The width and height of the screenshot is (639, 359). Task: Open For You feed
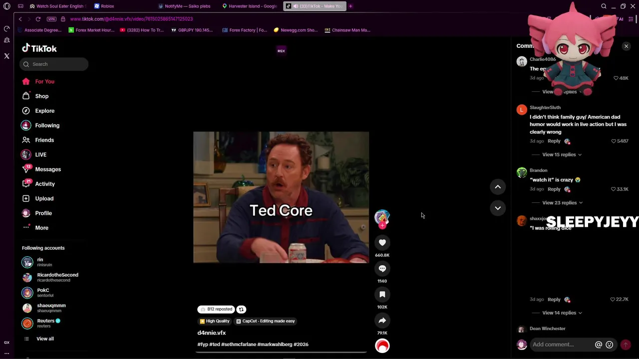tap(44, 81)
